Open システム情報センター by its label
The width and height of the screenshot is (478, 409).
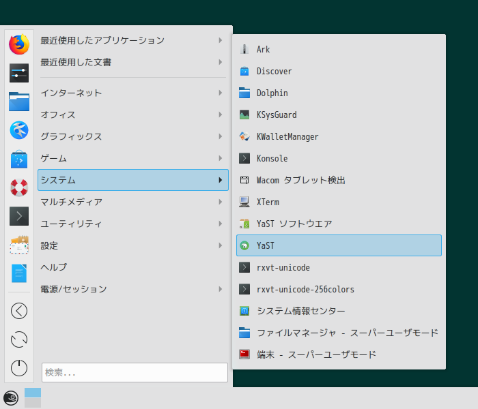(x=301, y=311)
